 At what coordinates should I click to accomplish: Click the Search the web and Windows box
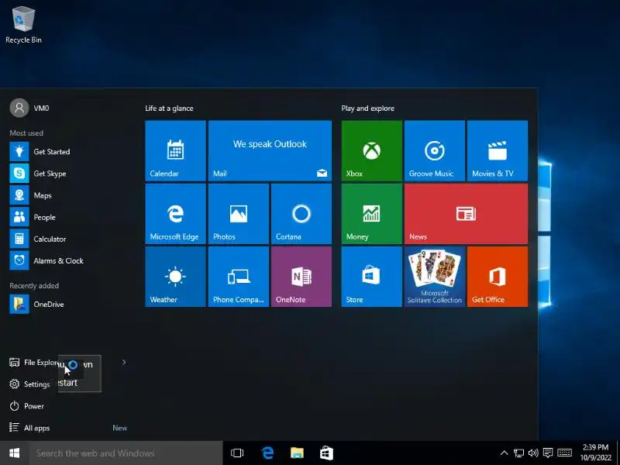point(126,453)
